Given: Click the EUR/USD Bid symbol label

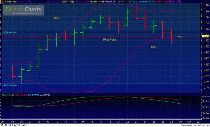Looking at the screenshot, I should pos(8,2).
